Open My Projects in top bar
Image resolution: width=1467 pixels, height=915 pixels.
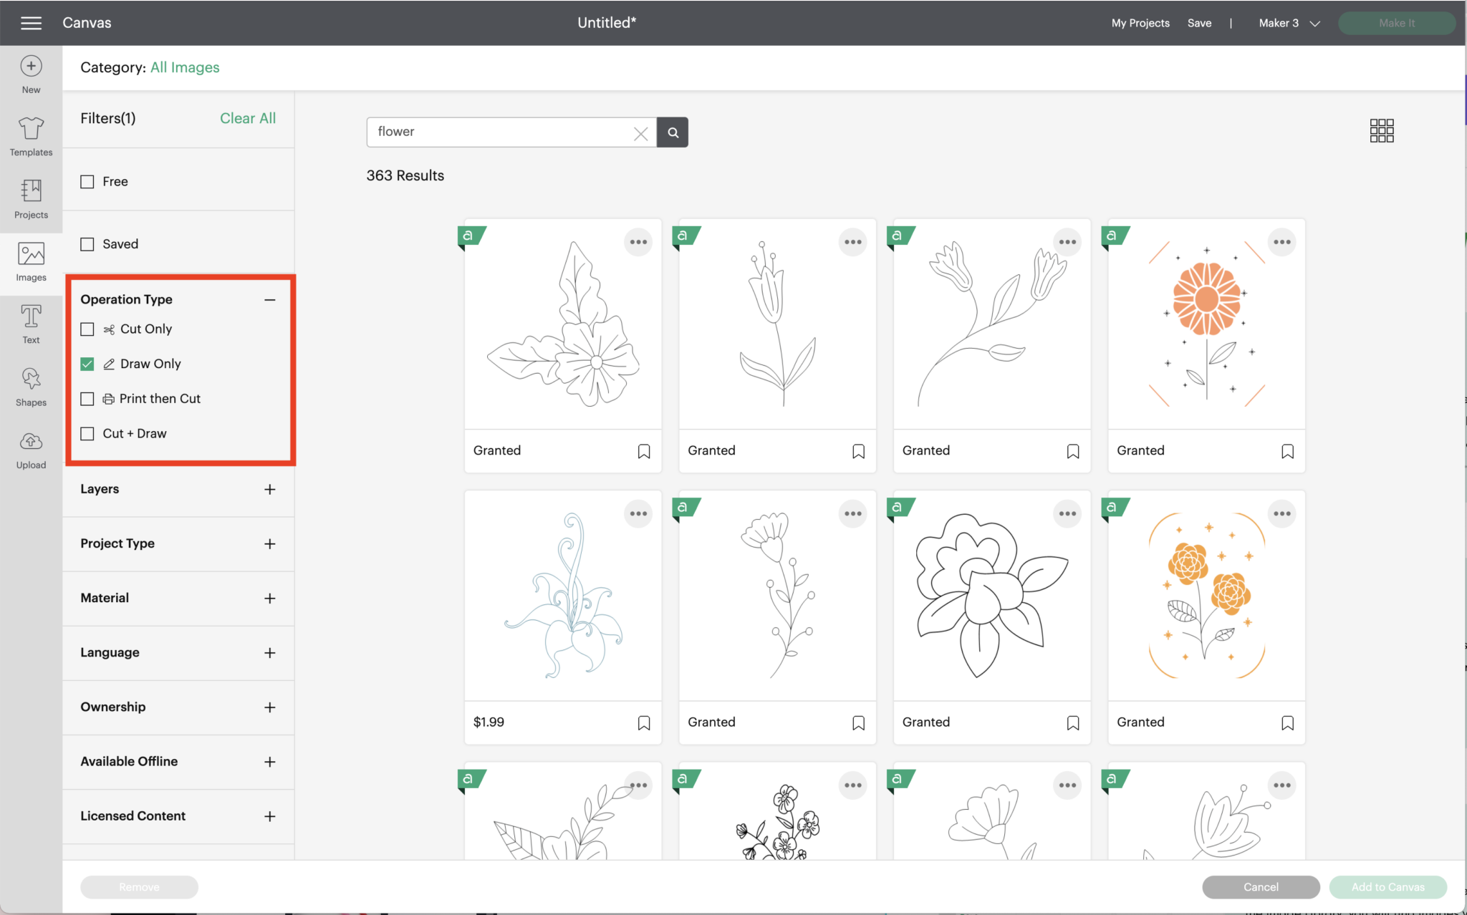[1140, 23]
